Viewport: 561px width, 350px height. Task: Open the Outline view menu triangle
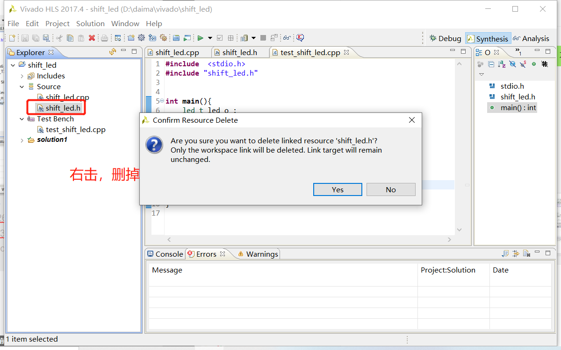(x=482, y=74)
